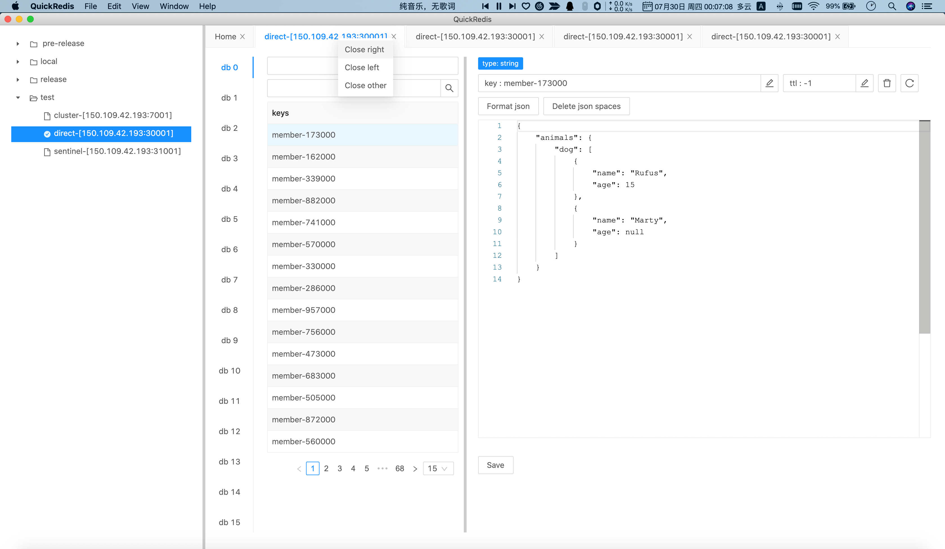
Task: Expand the pre-release folder
Action: (x=18, y=44)
